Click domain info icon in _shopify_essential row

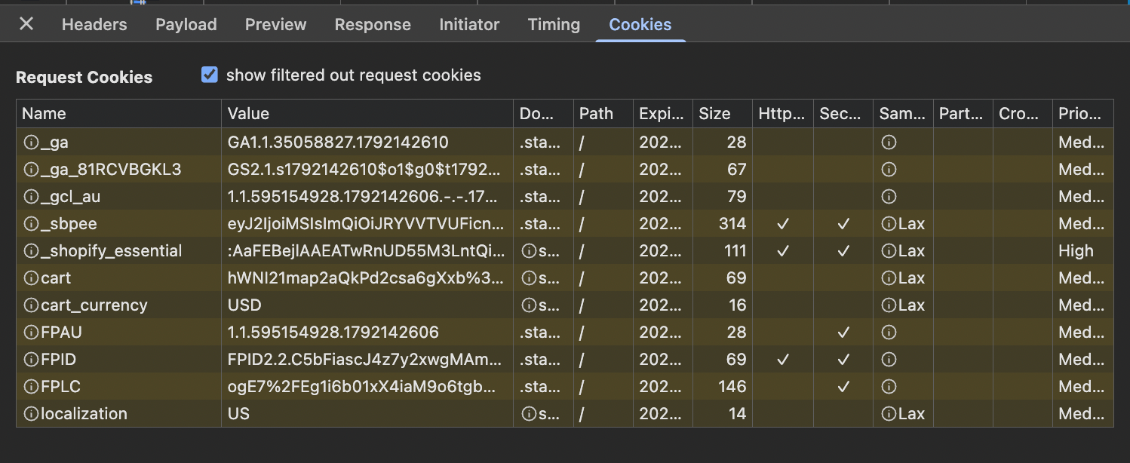529,250
